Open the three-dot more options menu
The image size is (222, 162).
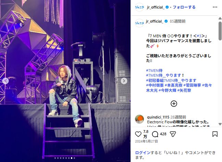[215, 7]
